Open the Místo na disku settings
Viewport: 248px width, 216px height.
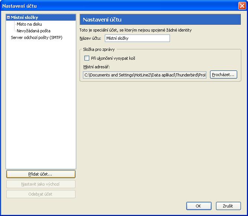[x=29, y=24]
